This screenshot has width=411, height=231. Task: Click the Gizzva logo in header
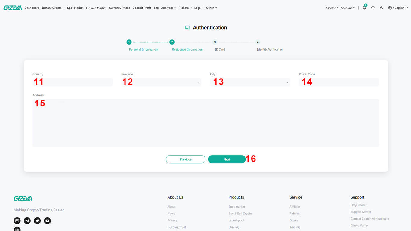tap(13, 8)
